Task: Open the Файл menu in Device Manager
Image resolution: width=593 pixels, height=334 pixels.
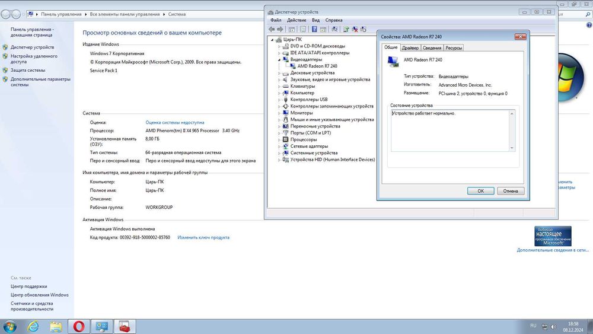Action: (276, 20)
